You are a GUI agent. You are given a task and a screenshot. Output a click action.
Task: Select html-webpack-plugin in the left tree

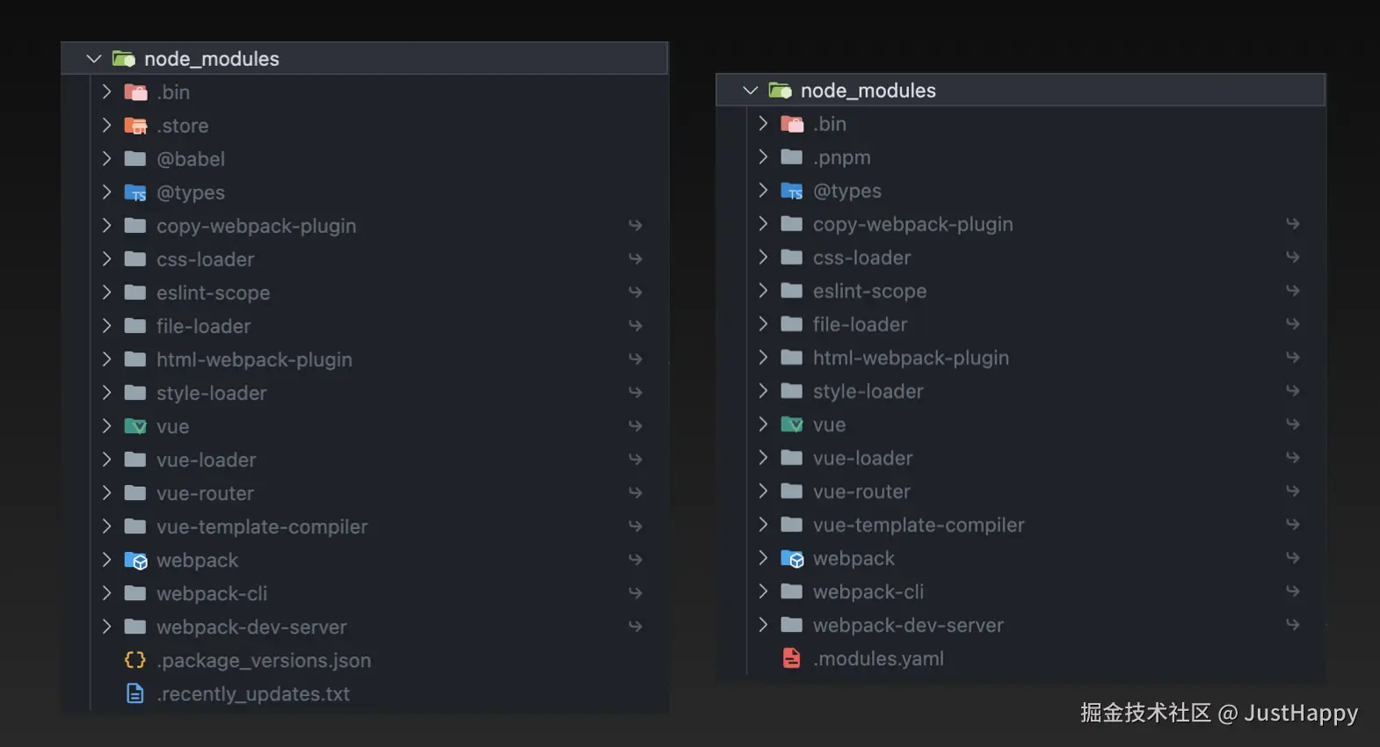coord(254,359)
